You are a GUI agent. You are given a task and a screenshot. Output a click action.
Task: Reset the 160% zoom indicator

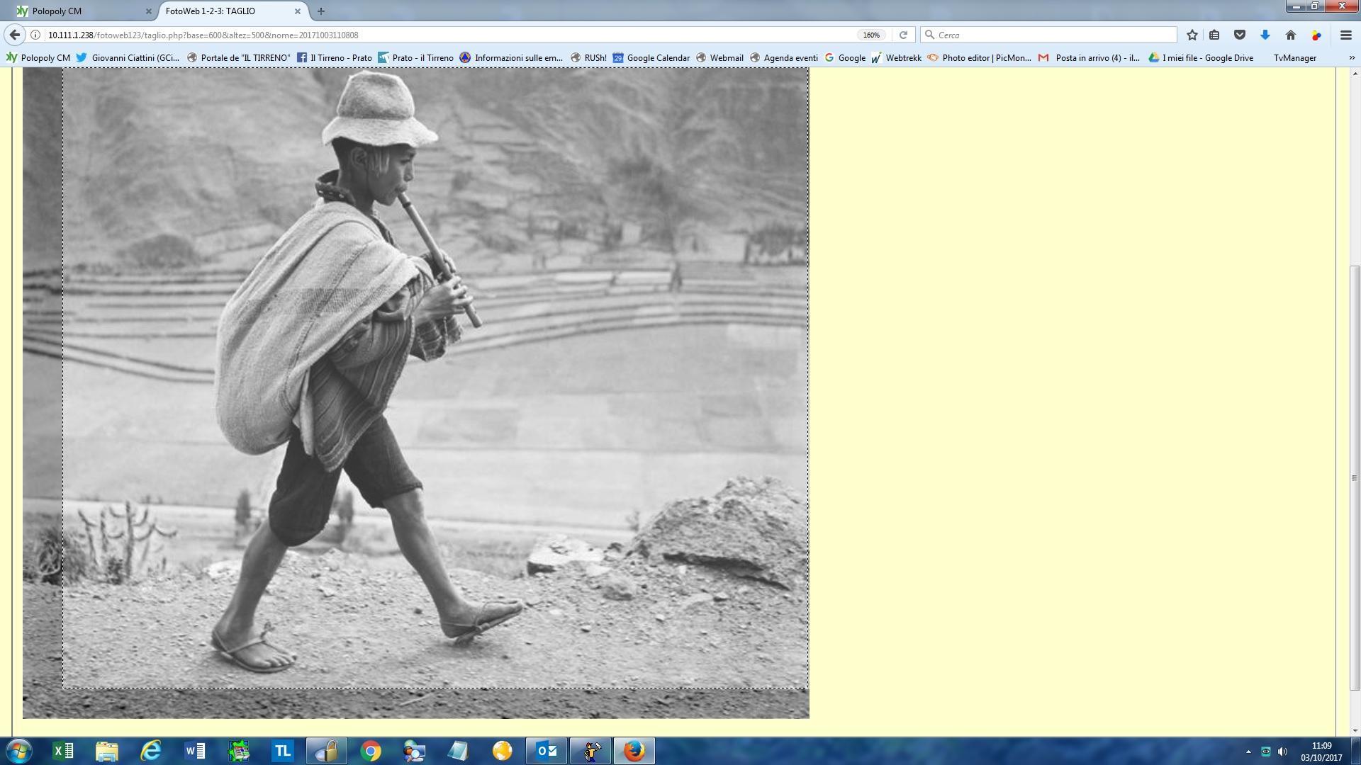[871, 35]
